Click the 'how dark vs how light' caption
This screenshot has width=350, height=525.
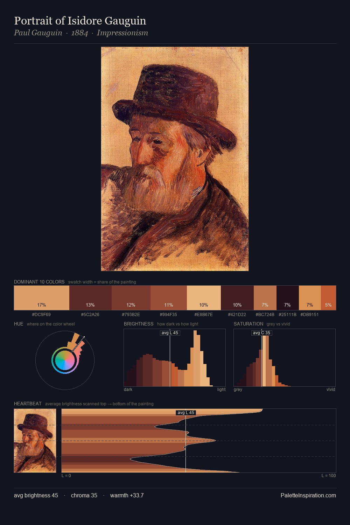click(177, 324)
